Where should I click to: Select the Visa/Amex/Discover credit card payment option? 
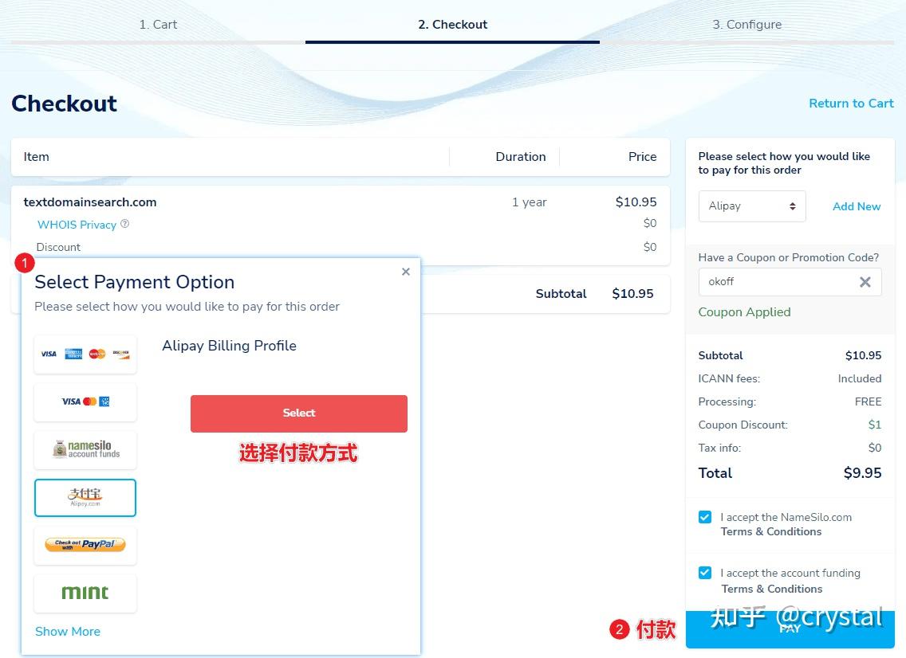tap(85, 354)
